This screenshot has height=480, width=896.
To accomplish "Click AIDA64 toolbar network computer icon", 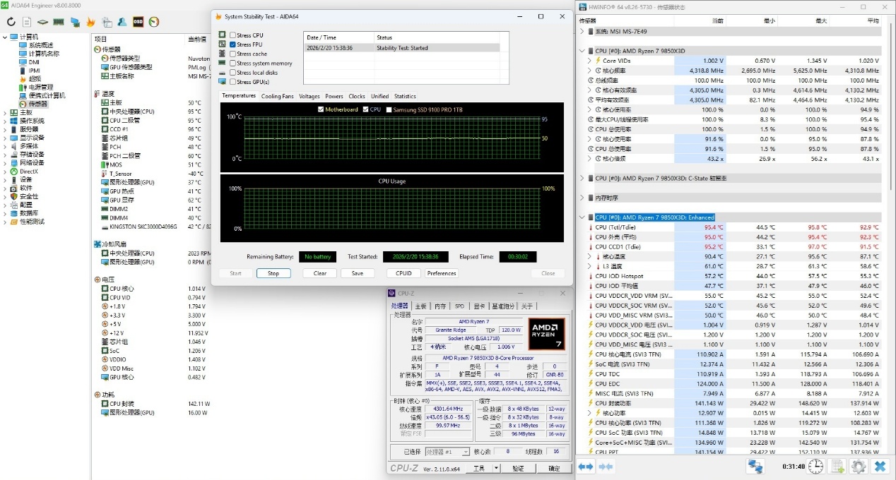I will click(75, 22).
